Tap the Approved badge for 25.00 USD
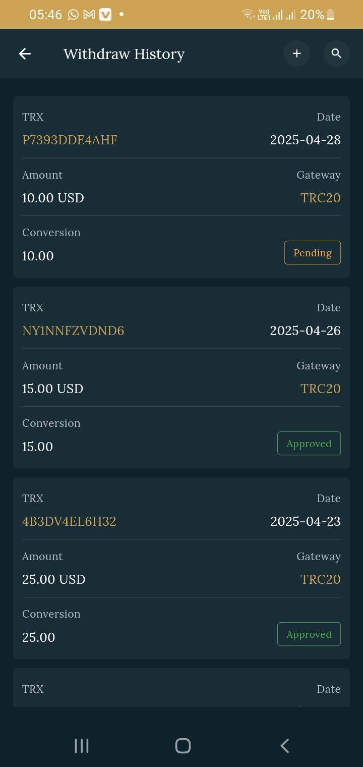This screenshot has width=363, height=767. click(309, 634)
